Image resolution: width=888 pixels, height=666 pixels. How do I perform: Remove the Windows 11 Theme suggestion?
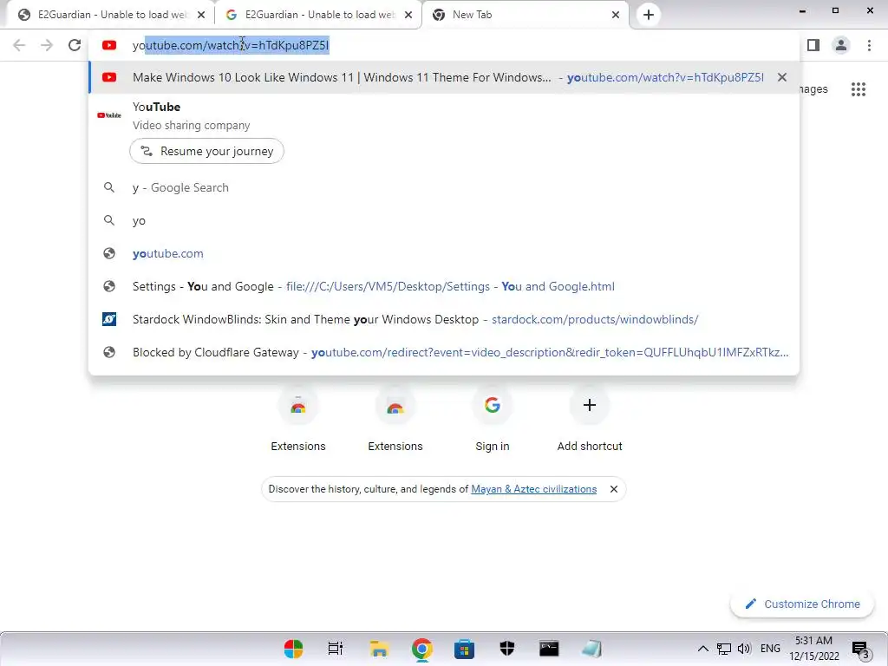pyautogui.click(x=782, y=77)
